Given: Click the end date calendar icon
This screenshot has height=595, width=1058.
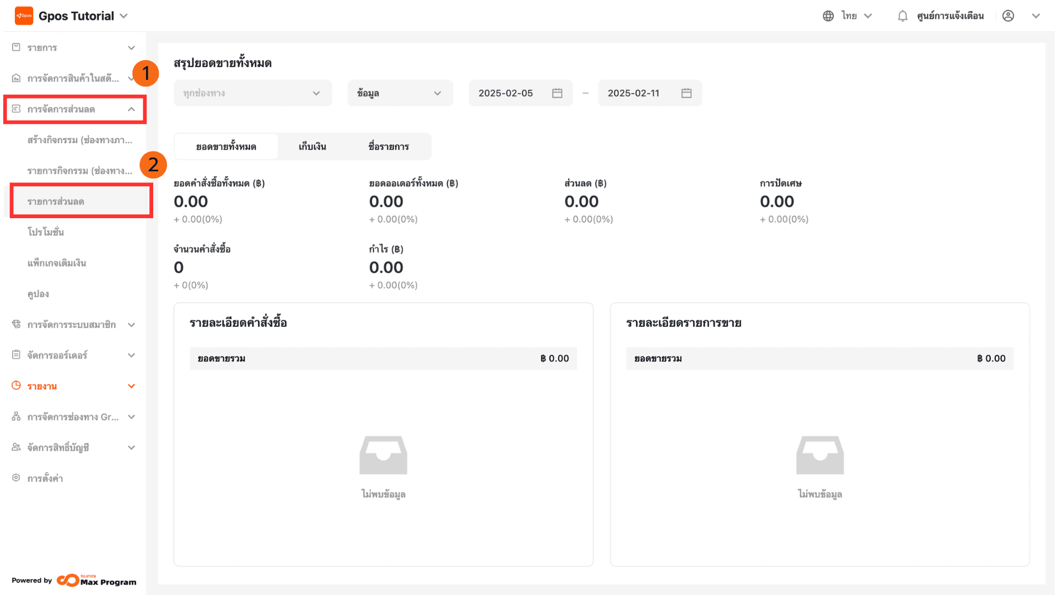Looking at the screenshot, I should pyautogui.click(x=686, y=93).
